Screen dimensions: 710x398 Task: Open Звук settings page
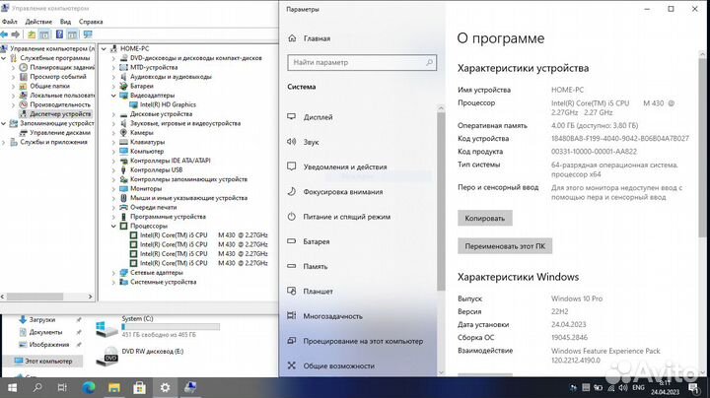[311, 142]
